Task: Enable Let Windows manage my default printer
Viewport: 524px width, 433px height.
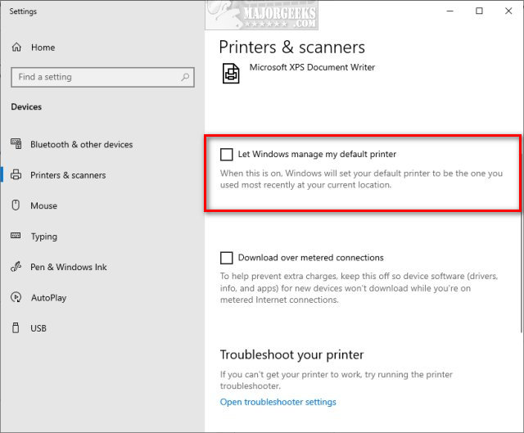Action: [227, 154]
